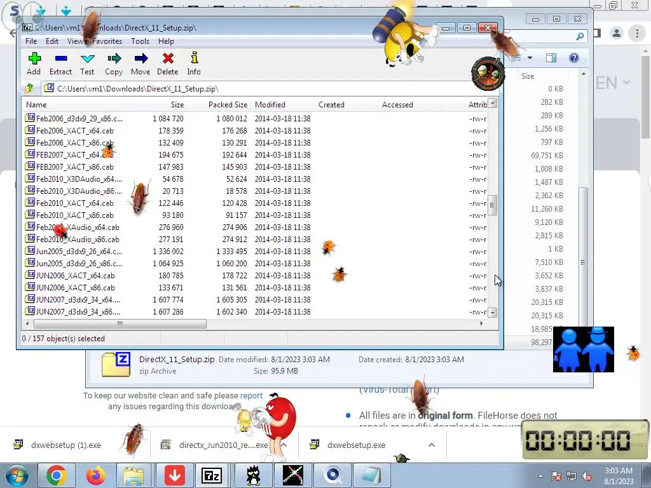The image size is (651, 488).
Task: Click the scroll up arrow of file list
Action: click(493, 103)
